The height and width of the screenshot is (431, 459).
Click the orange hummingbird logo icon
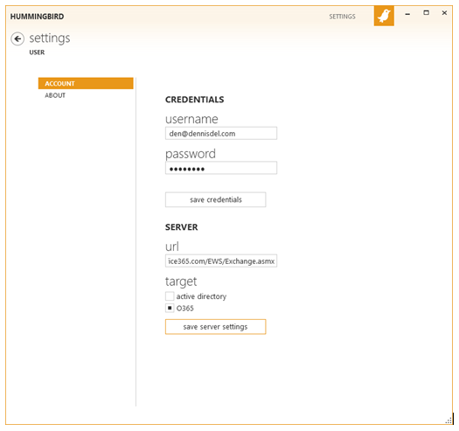click(x=384, y=16)
